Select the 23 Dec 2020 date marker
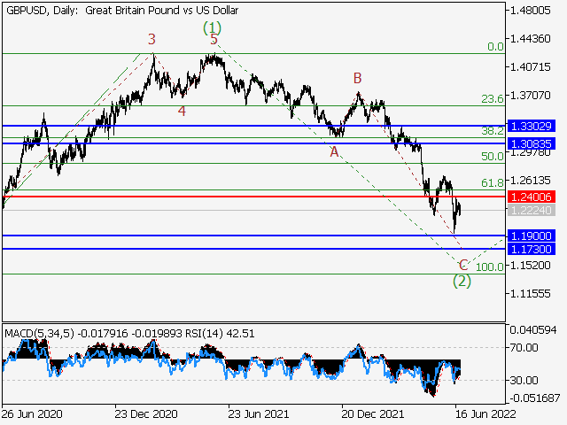567x425 pixels. coord(148,413)
